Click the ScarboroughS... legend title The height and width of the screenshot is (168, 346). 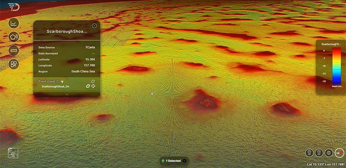pos(331,44)
